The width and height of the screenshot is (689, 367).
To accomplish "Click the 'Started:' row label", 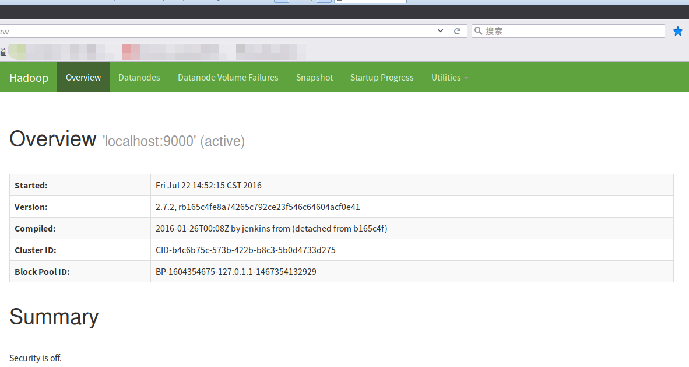I will pos(31,186).
